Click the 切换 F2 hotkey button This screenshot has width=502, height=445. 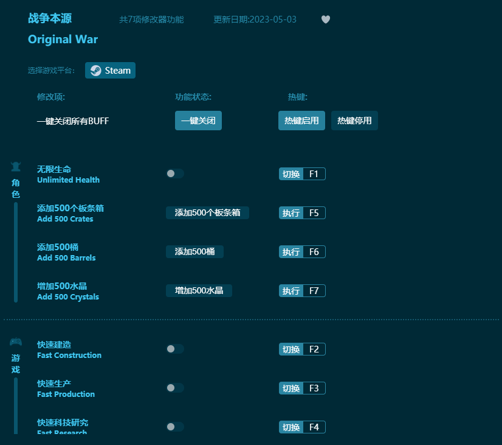tap(302, 349)
